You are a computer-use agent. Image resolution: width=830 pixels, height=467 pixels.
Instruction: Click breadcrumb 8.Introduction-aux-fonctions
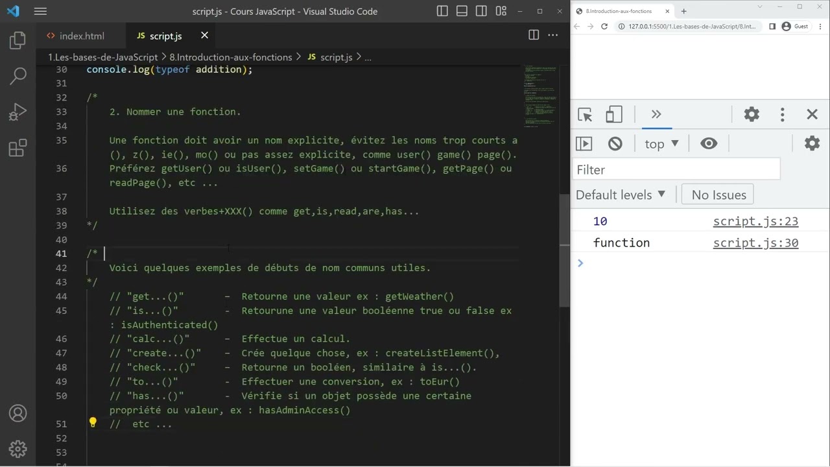pyautogui.click(x=231, y=57)
